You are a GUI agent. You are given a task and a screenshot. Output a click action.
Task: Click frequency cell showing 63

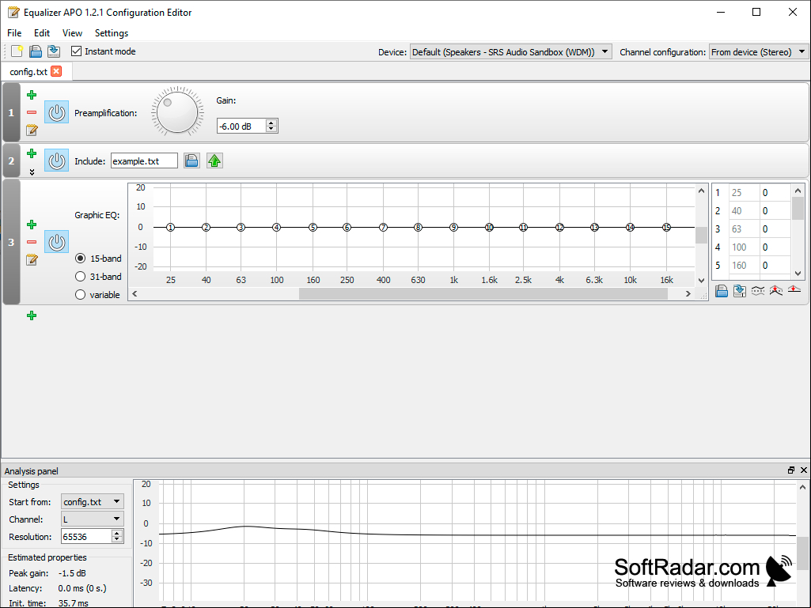pos(744,229)
